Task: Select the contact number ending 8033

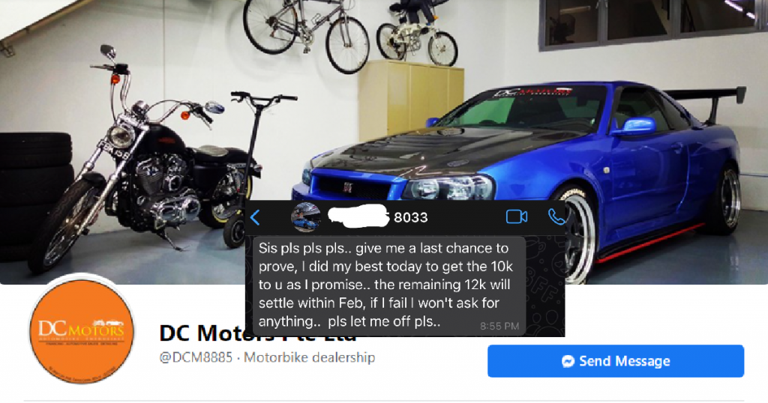Action: click(410, 217)
